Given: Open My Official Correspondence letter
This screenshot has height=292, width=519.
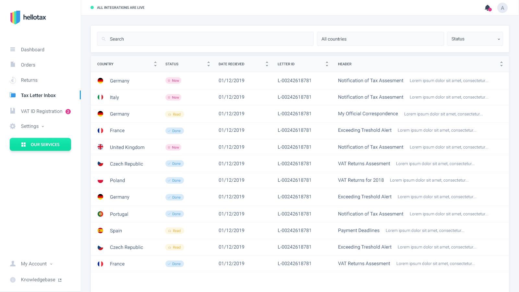Looking at the screenshot, I should [x=368, y=114].
